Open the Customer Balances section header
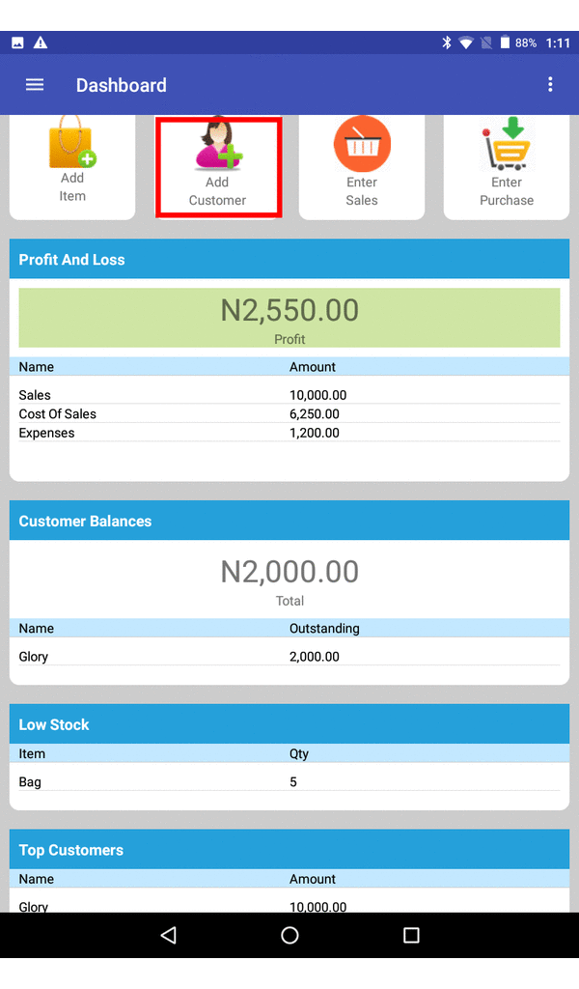579x989 pixels. tap(289, 521)
